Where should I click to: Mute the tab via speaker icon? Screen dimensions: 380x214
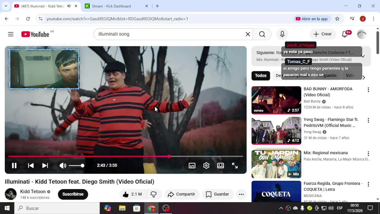pyautogui.click(x=69, y=6)
